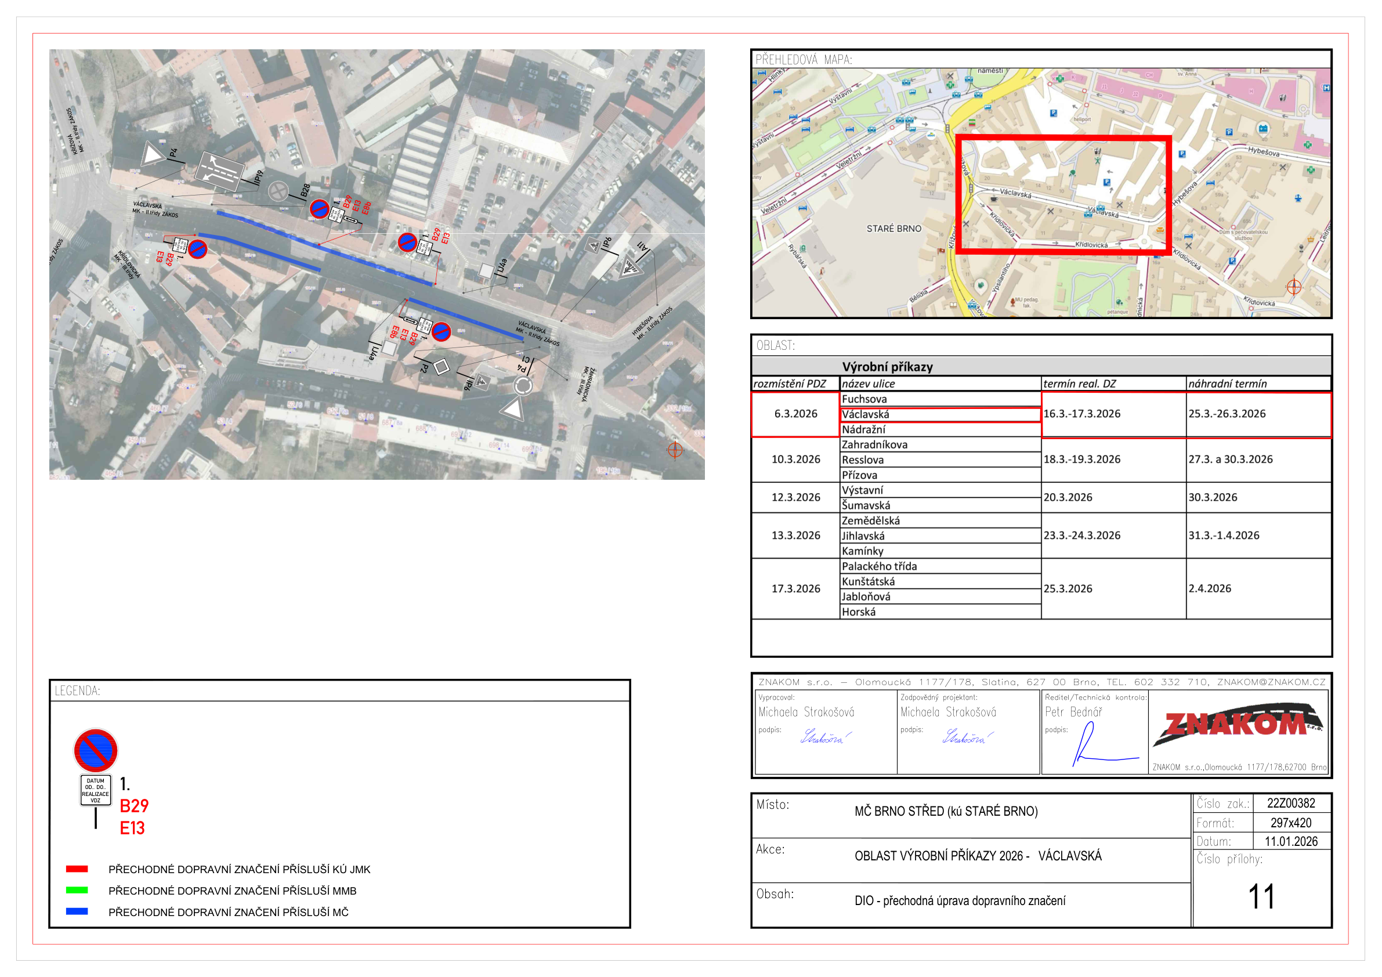Click the Nádražní street row
Screen dimensions: 1382x977
[x=940, y=430]
